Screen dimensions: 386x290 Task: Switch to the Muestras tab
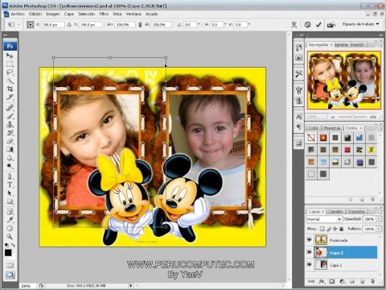click(x=332, y=128)
